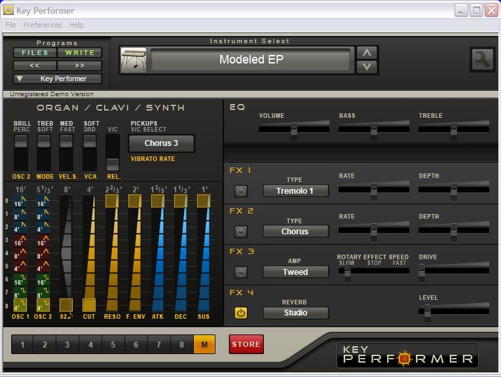The height and width of the screenshot is (377, 501).
Task: Select preset slot 6
Action: coord(136,344)
